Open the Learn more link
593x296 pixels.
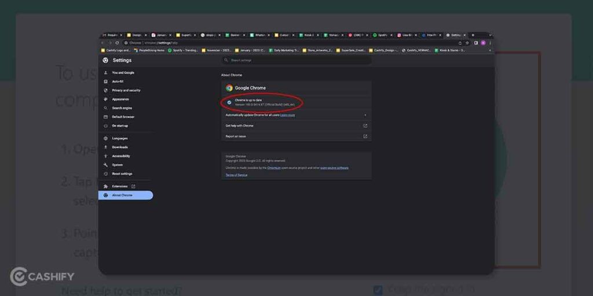click(287, 115)
